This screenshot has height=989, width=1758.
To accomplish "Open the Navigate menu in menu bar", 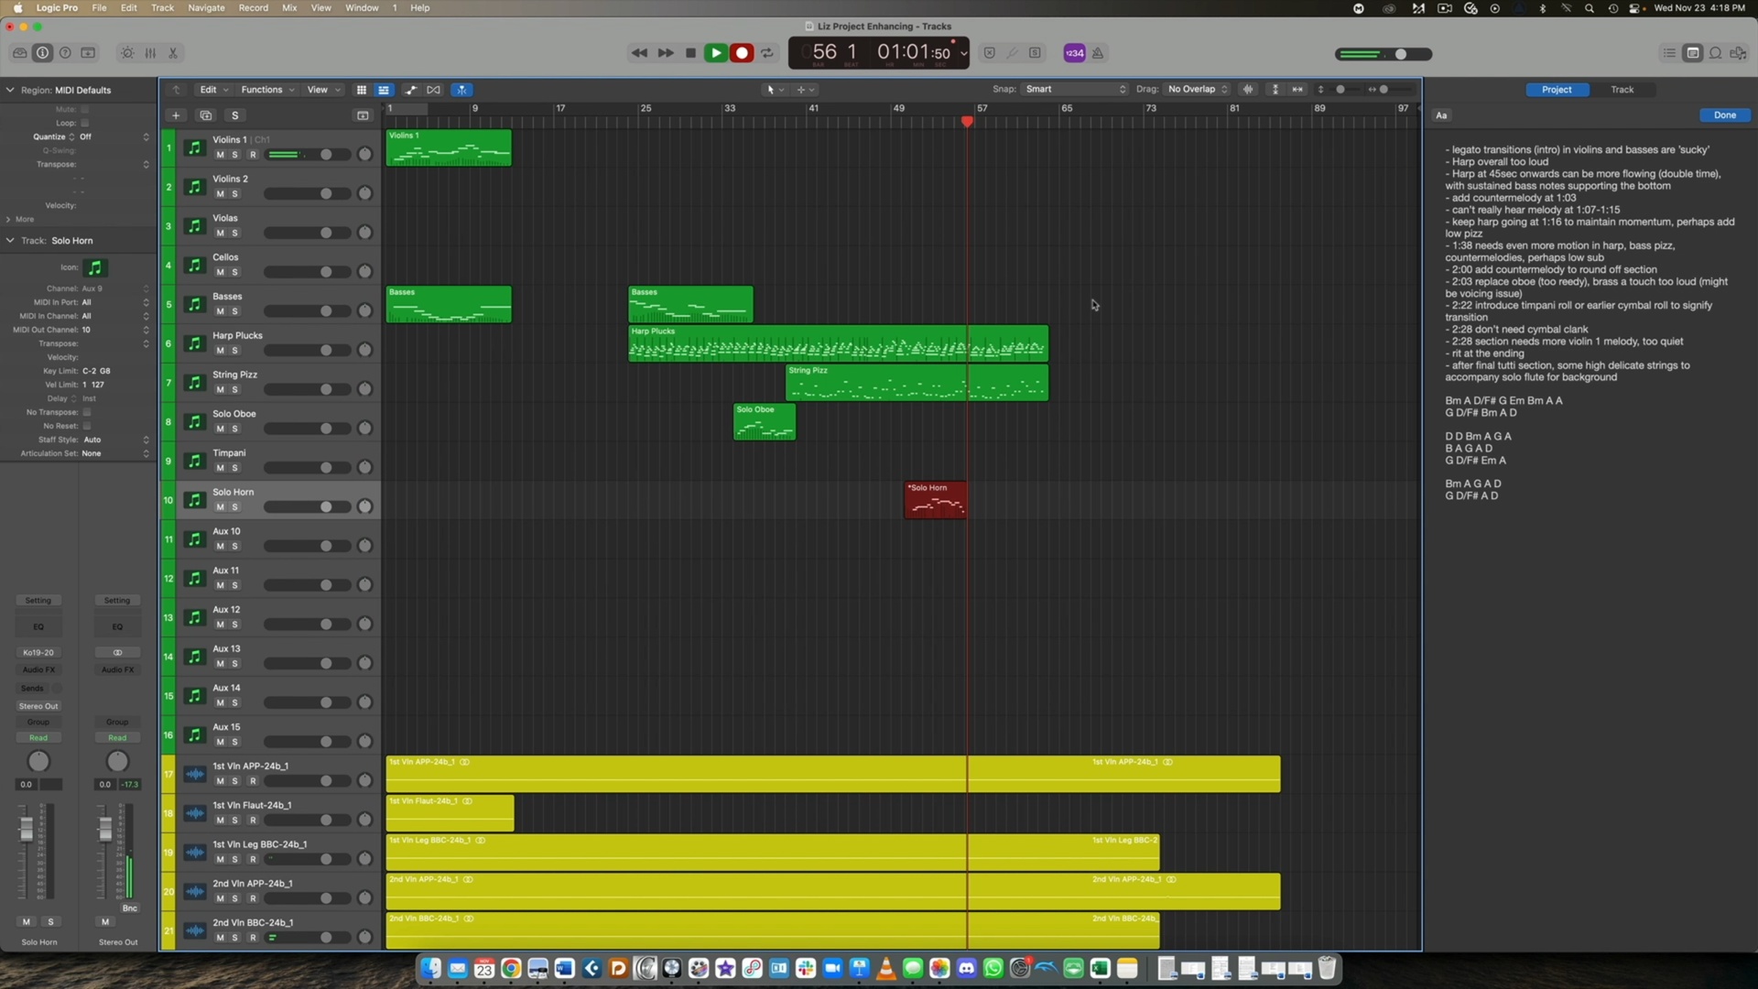I will [206, 7].
